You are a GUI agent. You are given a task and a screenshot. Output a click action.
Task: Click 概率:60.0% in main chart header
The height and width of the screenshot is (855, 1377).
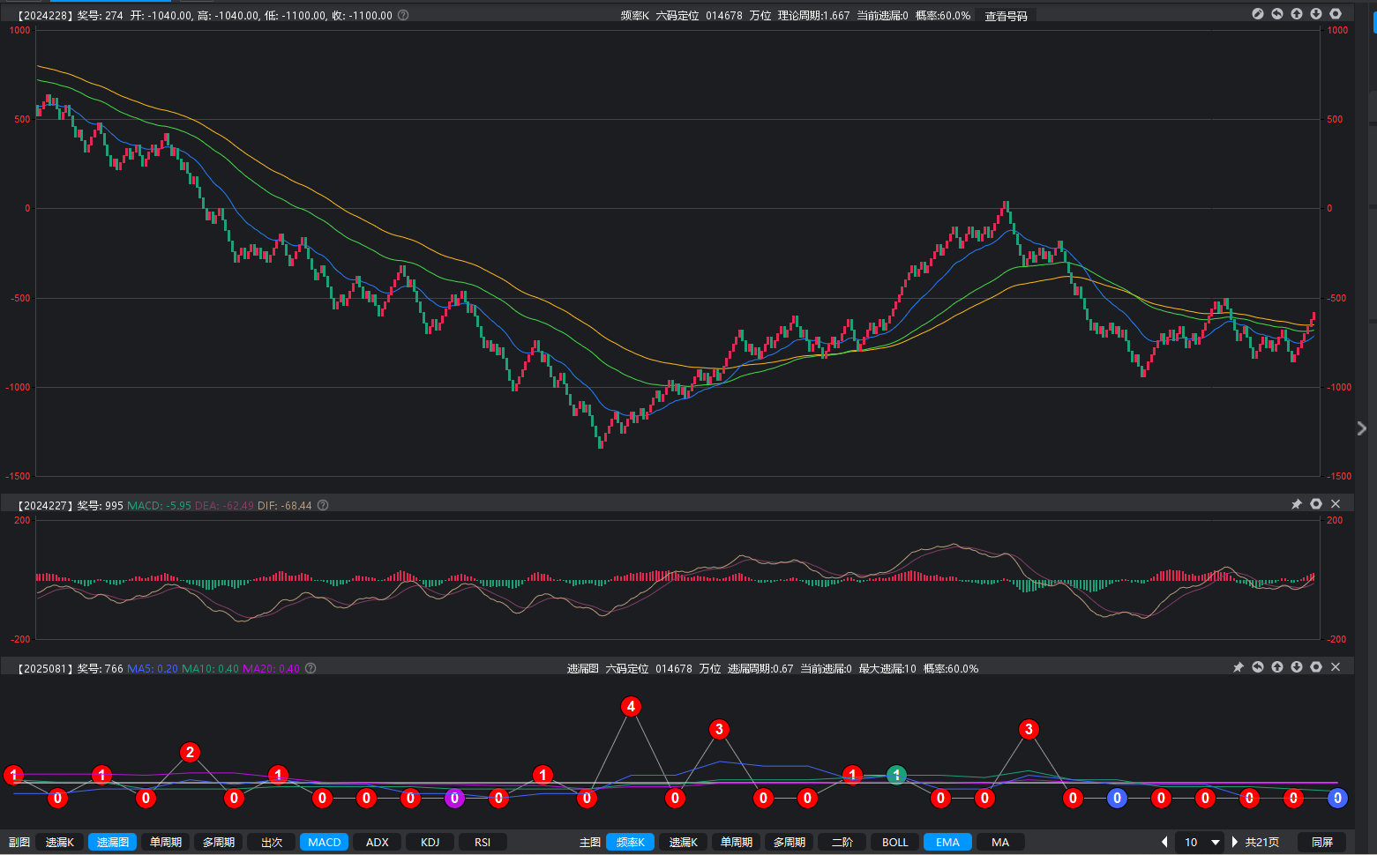[x=943, y=15]
